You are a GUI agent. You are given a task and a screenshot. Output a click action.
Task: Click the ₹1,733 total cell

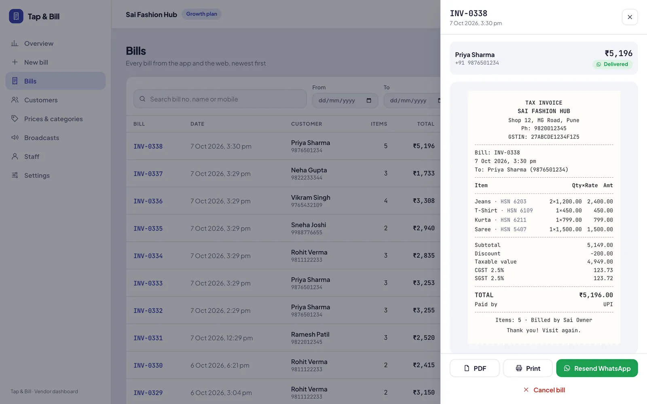pos(423,173)
